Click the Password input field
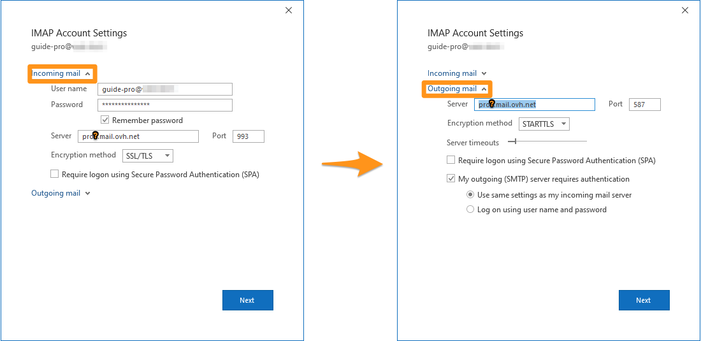Screen dimensions: 701x341 click(x=164, y=105)
